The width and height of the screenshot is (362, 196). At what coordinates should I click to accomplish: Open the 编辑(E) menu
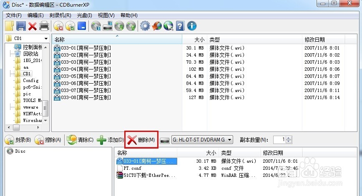tap(35, 15)
